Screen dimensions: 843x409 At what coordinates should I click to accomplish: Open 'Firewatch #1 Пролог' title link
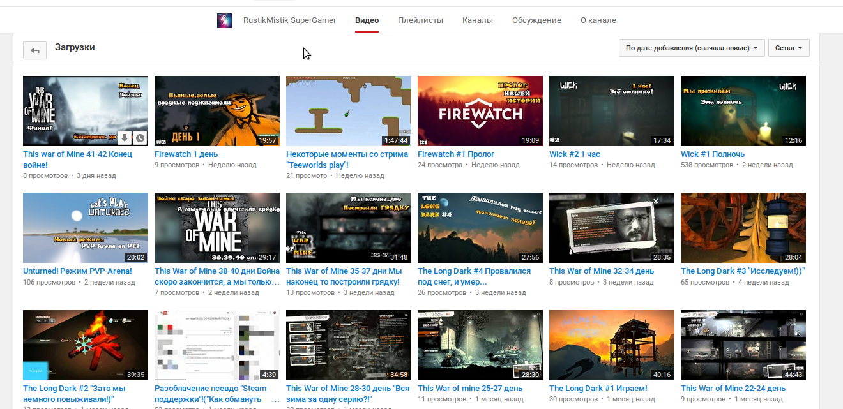coord(456,154)
